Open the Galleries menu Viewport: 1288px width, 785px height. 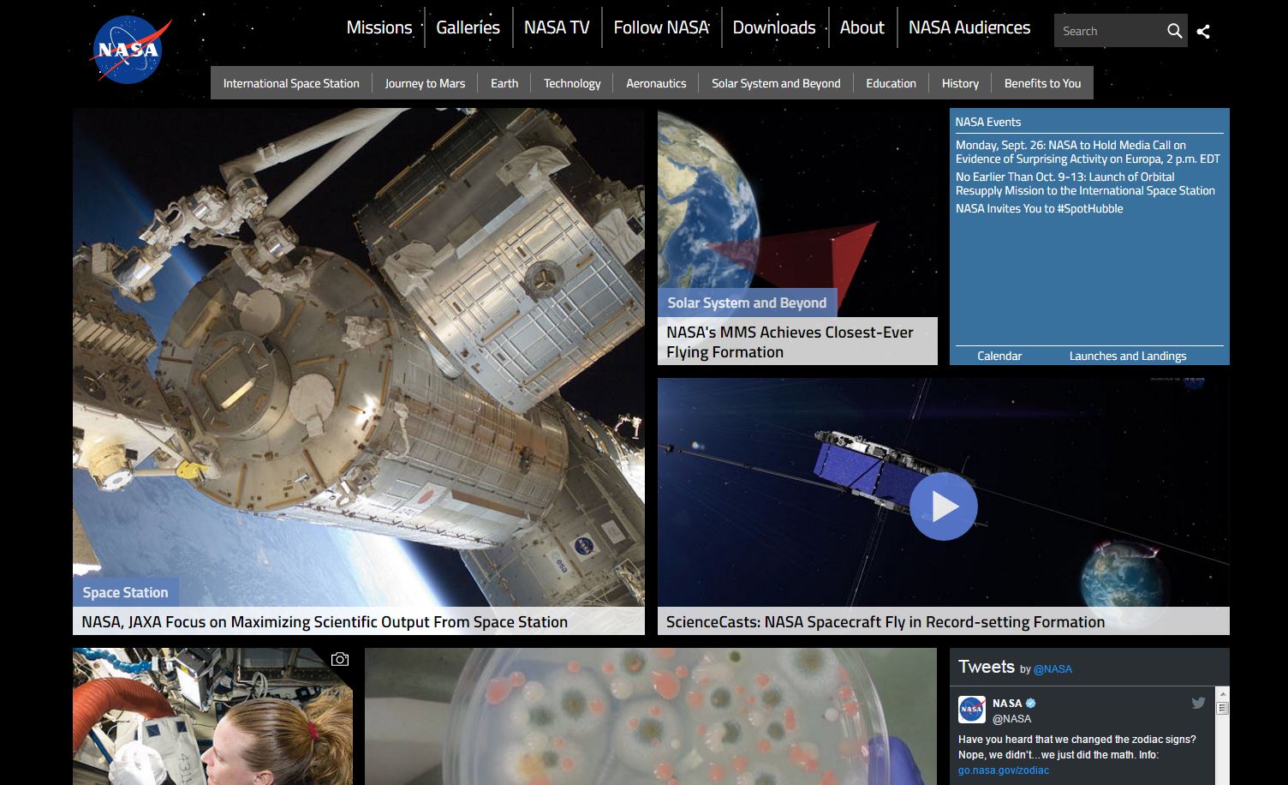(x=468, y=27)
